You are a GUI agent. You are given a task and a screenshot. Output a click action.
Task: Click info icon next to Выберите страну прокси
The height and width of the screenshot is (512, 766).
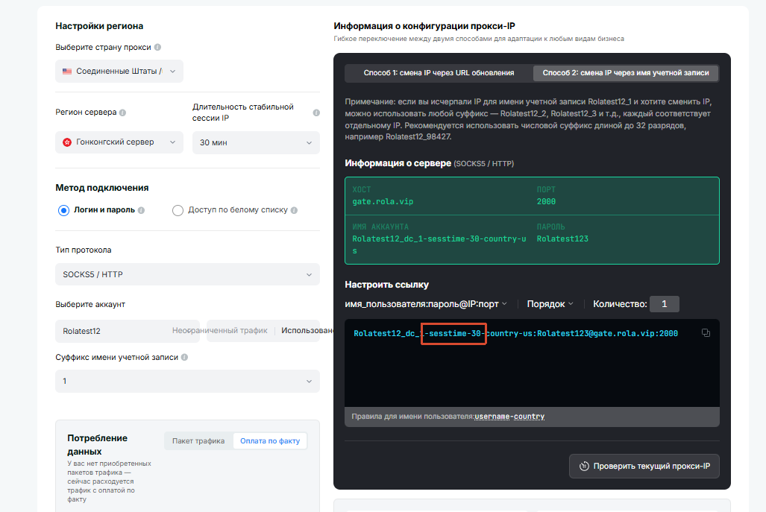[157, 48]
